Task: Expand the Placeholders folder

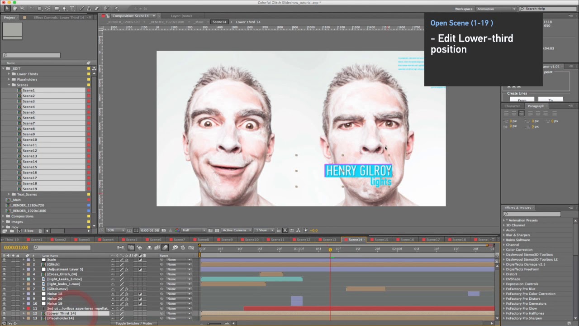Action: [9, 79]
